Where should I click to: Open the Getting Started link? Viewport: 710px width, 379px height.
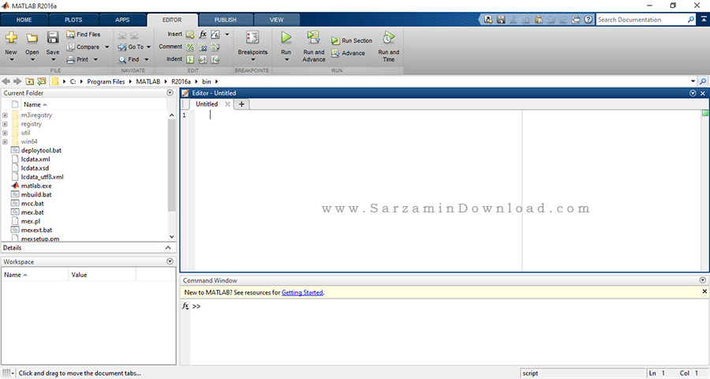pyautogui.click(x=302, y=292)
